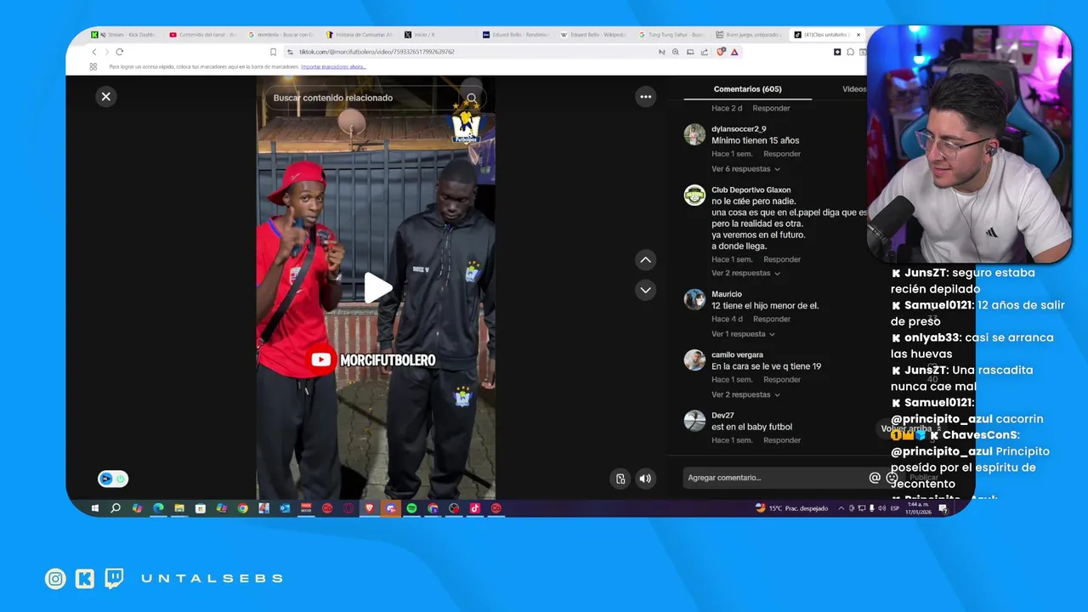
Task: Play the paused TikTok video
Action: pos(377,288)
